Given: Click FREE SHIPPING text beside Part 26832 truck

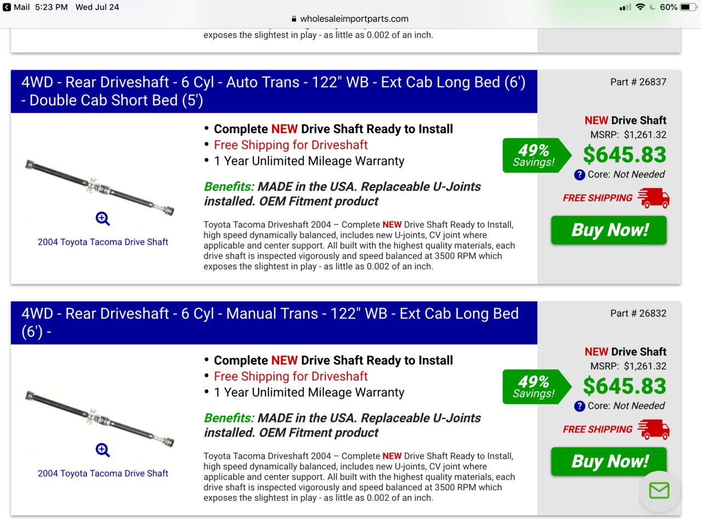Looking at the screenshot, I should coord(597,430).
